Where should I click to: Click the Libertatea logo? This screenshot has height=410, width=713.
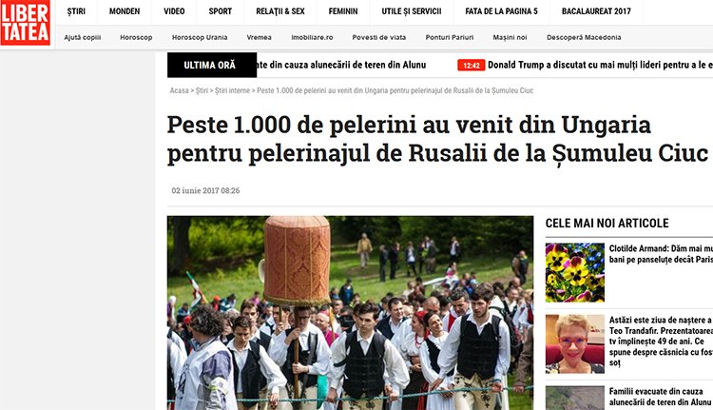[26, 23]
